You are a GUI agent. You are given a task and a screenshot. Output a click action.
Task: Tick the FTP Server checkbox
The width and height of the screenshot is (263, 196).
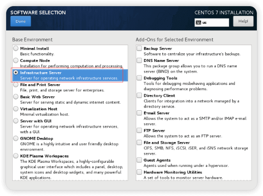139,130
